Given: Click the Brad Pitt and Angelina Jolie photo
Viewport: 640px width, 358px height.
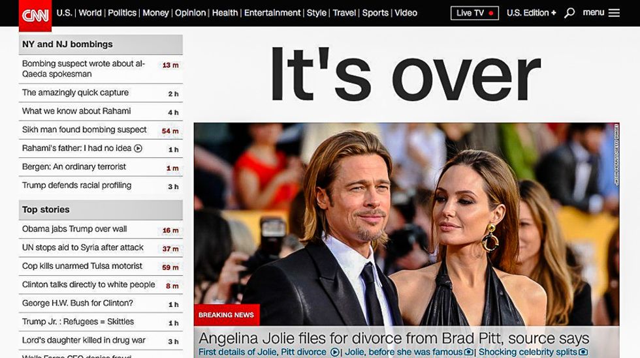Looking at the screenshot, I should (405, 215).
